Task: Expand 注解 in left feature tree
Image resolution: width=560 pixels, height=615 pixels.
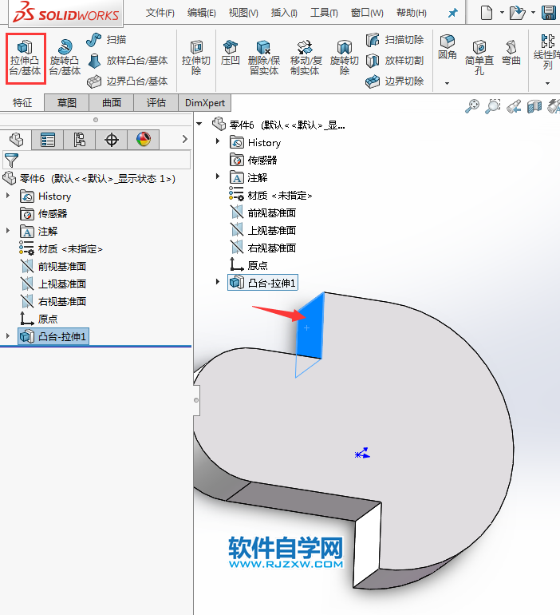Action: [x=7, y=231]
